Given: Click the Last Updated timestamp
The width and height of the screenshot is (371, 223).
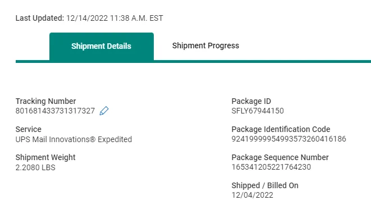Looking at the screenshot, I should tap(114, 18).
